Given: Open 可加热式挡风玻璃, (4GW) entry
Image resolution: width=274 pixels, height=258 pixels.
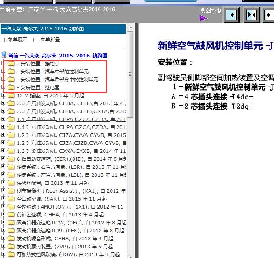Looking at the screenshot, I should point(68,254).
